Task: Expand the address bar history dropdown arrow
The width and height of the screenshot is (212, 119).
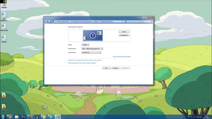Action: coord(122,21)
